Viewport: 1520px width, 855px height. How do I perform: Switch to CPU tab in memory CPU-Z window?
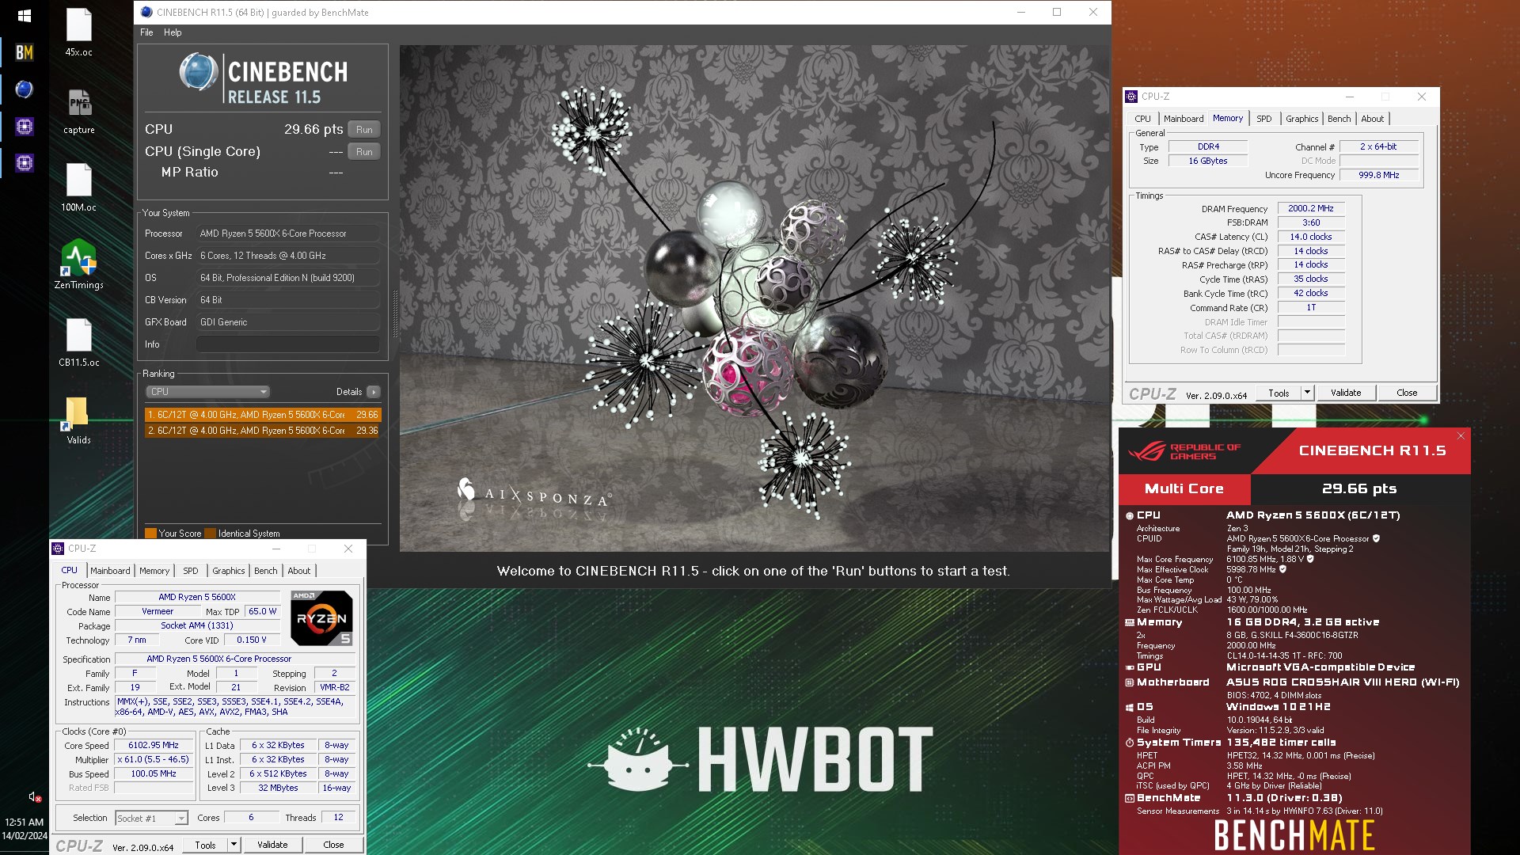click(1143, 119)
